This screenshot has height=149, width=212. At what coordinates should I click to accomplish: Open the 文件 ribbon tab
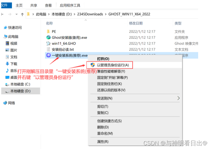6,5
